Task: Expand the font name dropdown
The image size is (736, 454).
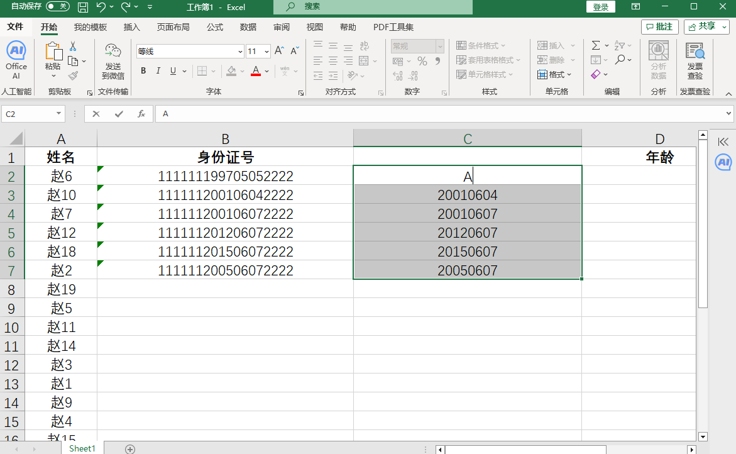Action: click(x=240, y=52)
